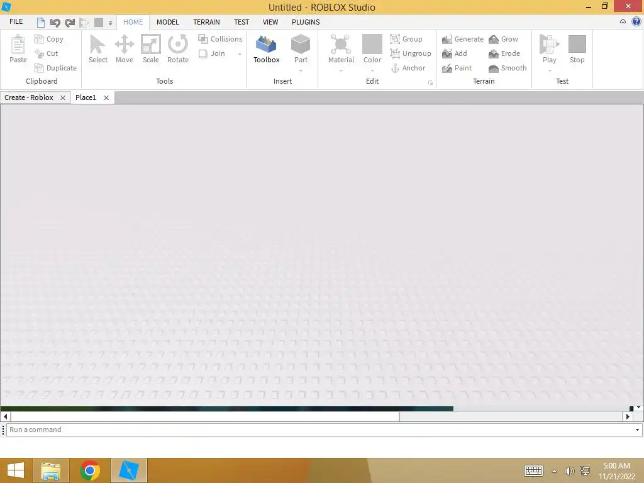Activate the Scale tool

tap(151, 49)
